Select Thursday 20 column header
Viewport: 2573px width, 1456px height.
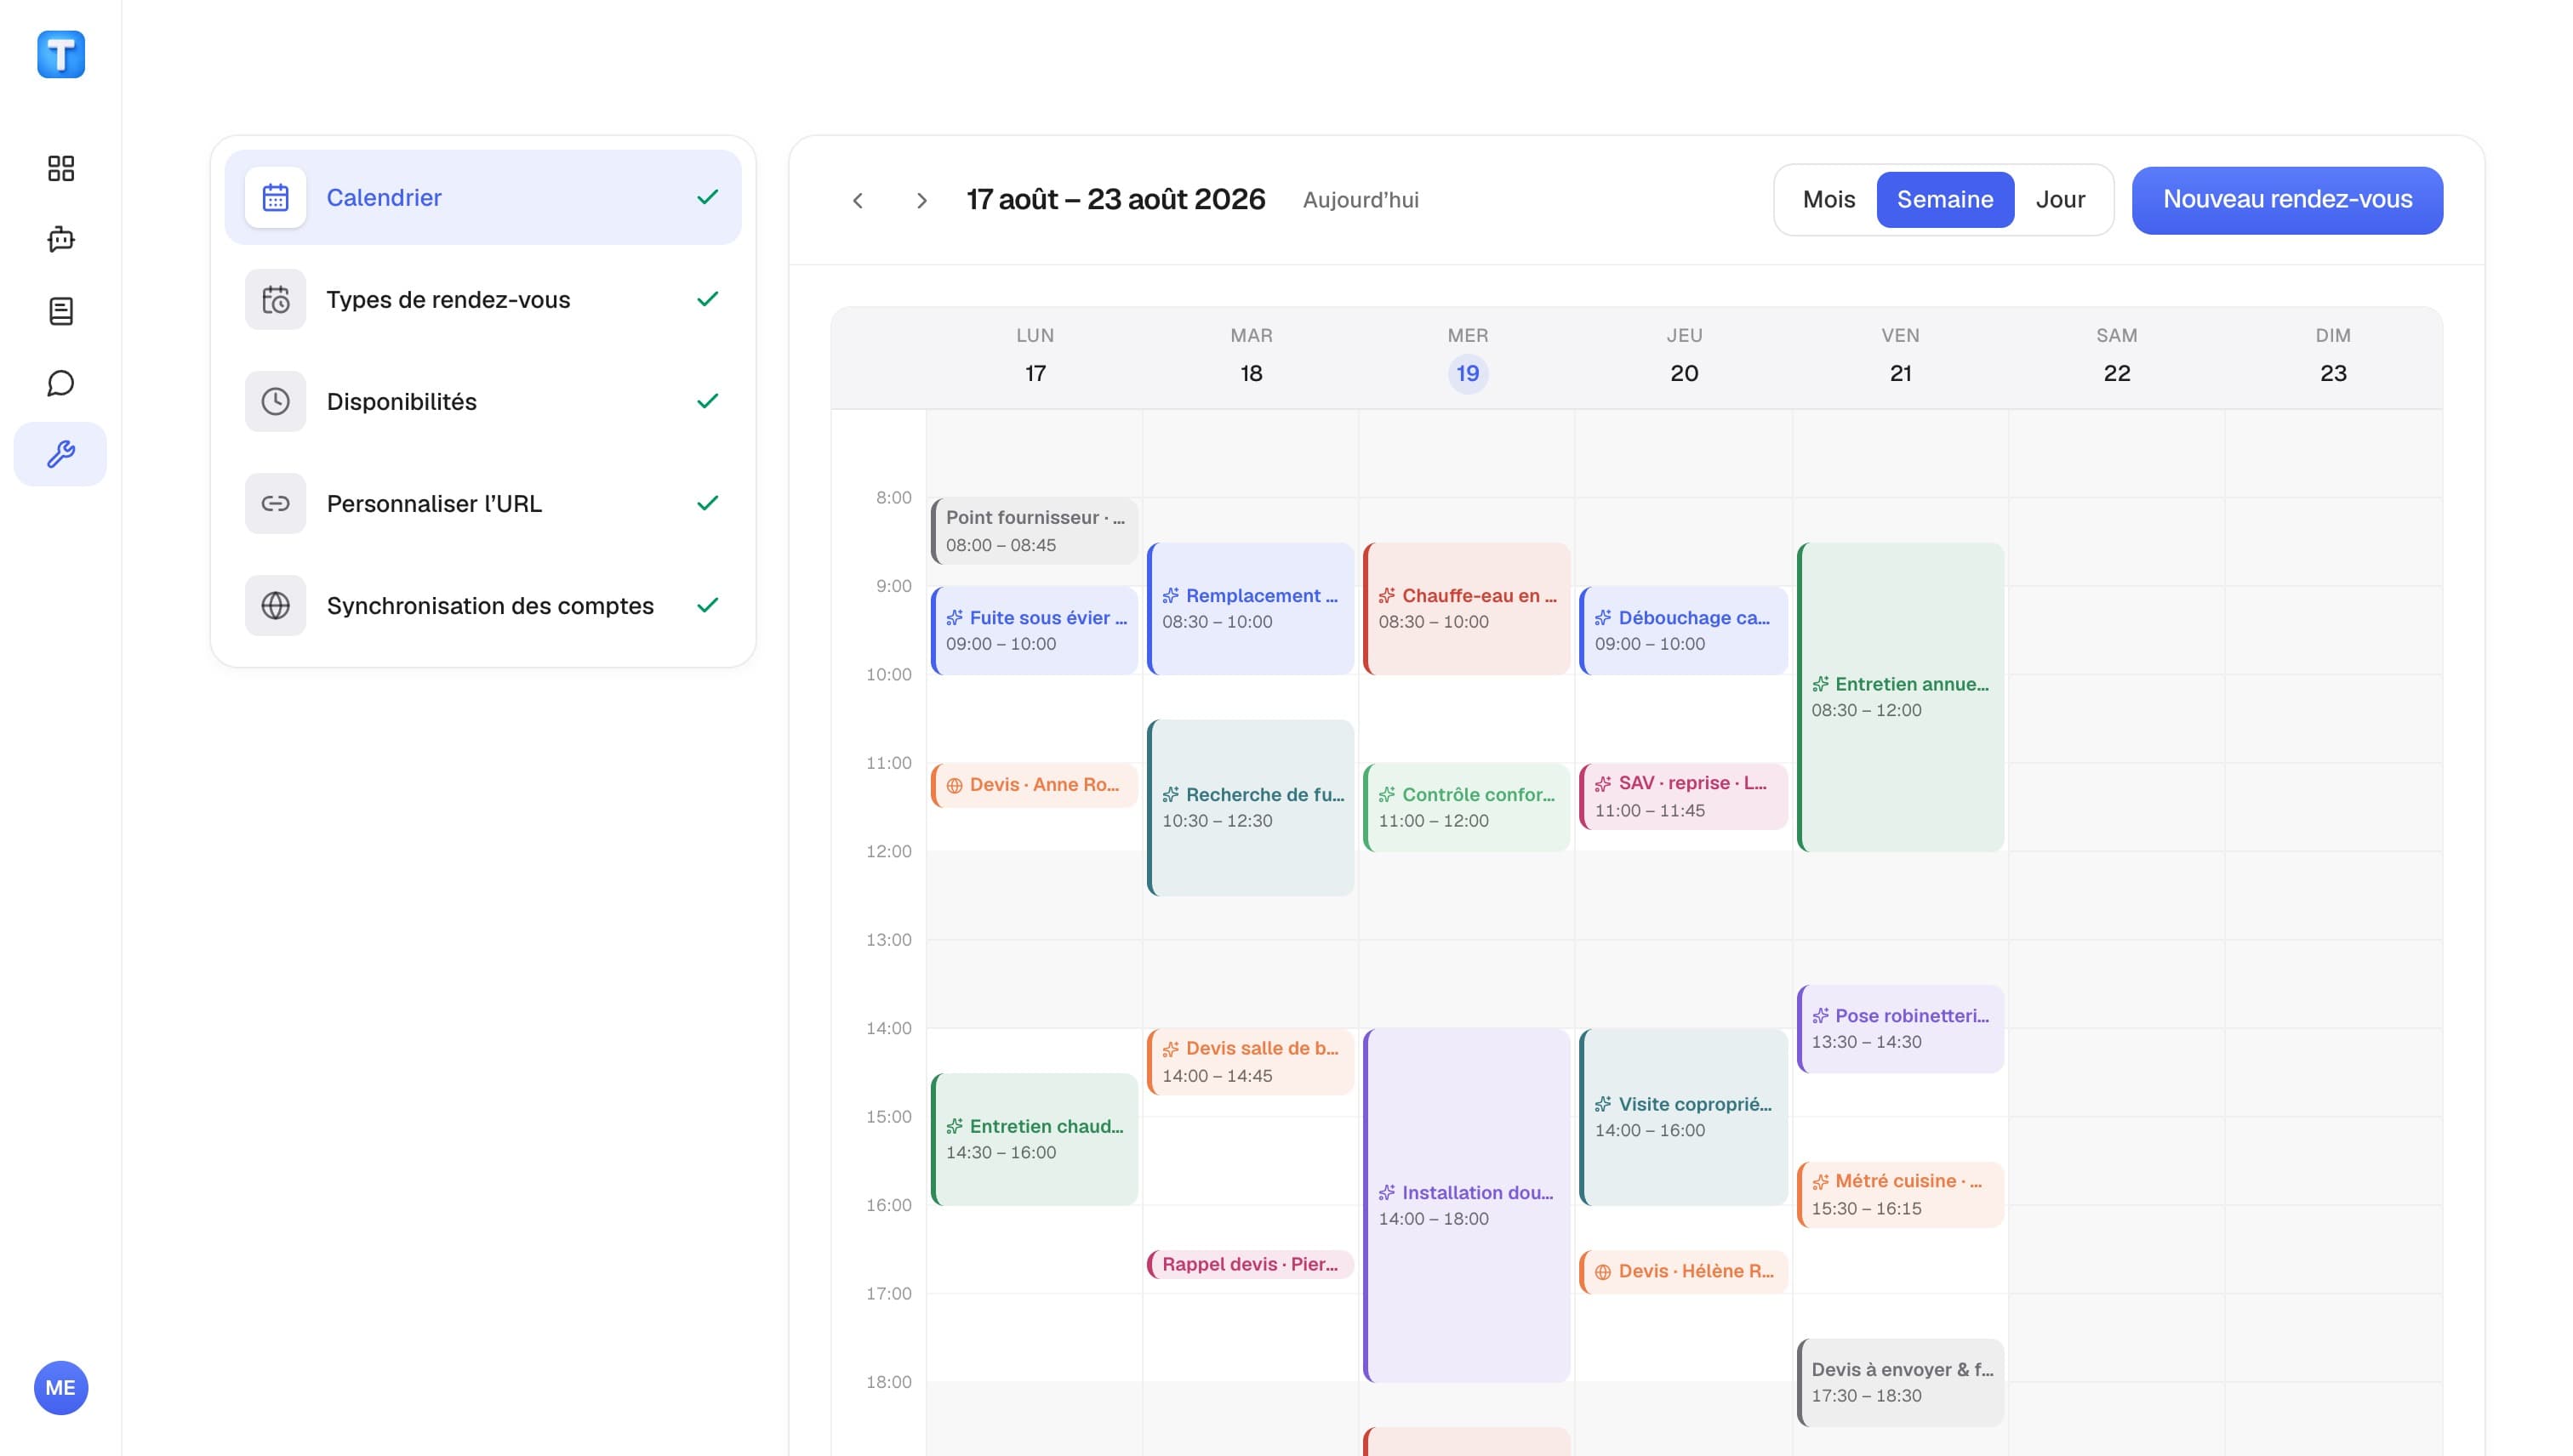(1684, 357)
